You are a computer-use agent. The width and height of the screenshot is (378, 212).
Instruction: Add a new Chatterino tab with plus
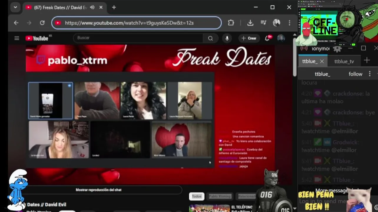pyautogui.click(x=367, y=61)
